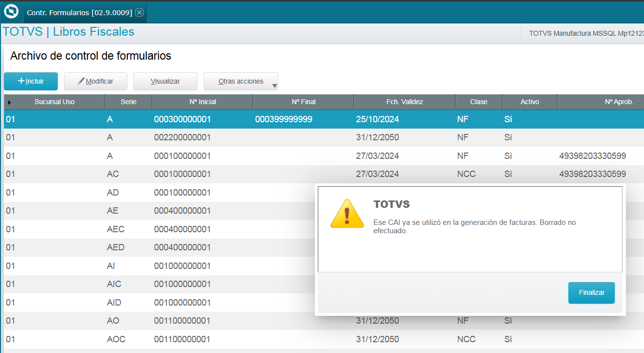Click Nº Final value 000399999999

[284, 119]
